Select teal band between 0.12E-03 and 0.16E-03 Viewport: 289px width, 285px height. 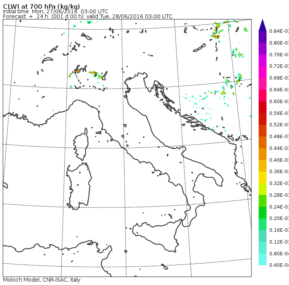[262, 236]
